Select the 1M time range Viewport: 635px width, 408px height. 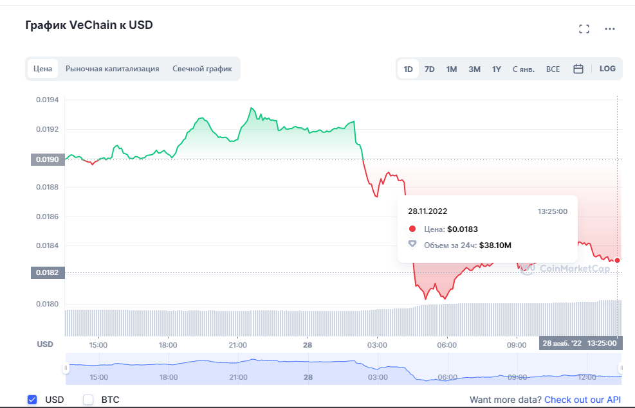[x=451, y=69]
